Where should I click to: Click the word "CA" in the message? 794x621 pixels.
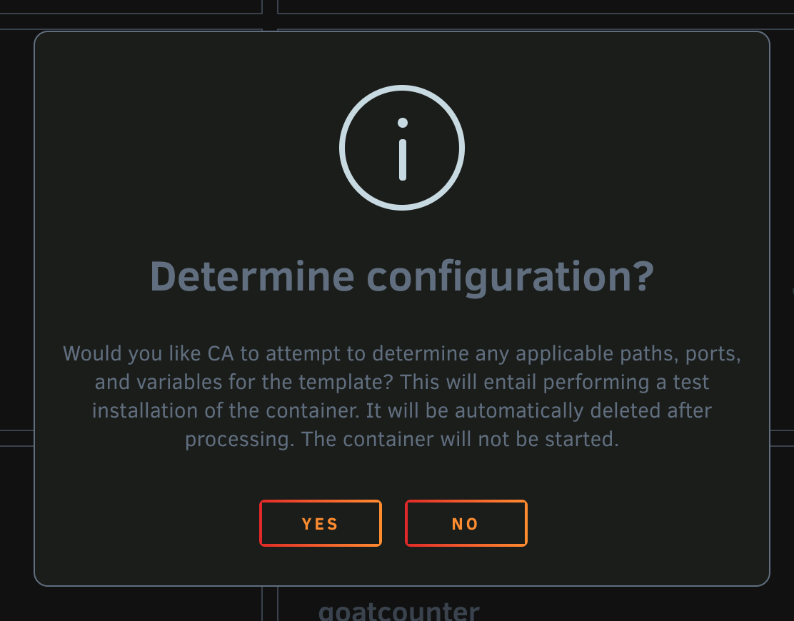coord(221,353)
